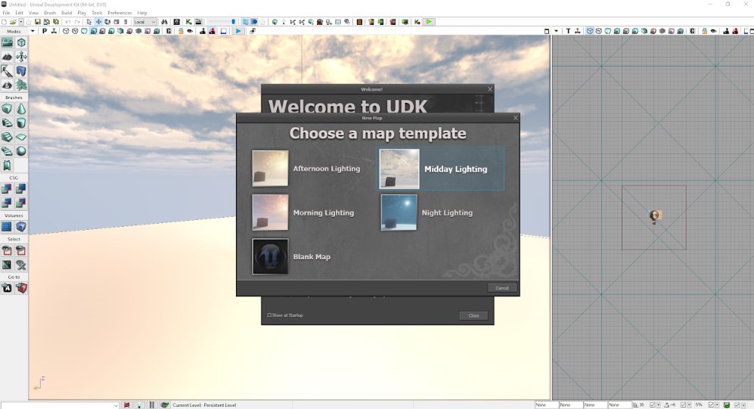The image size is (754, 409).
Task: Play in editor with green arrow
Action: 429,22
